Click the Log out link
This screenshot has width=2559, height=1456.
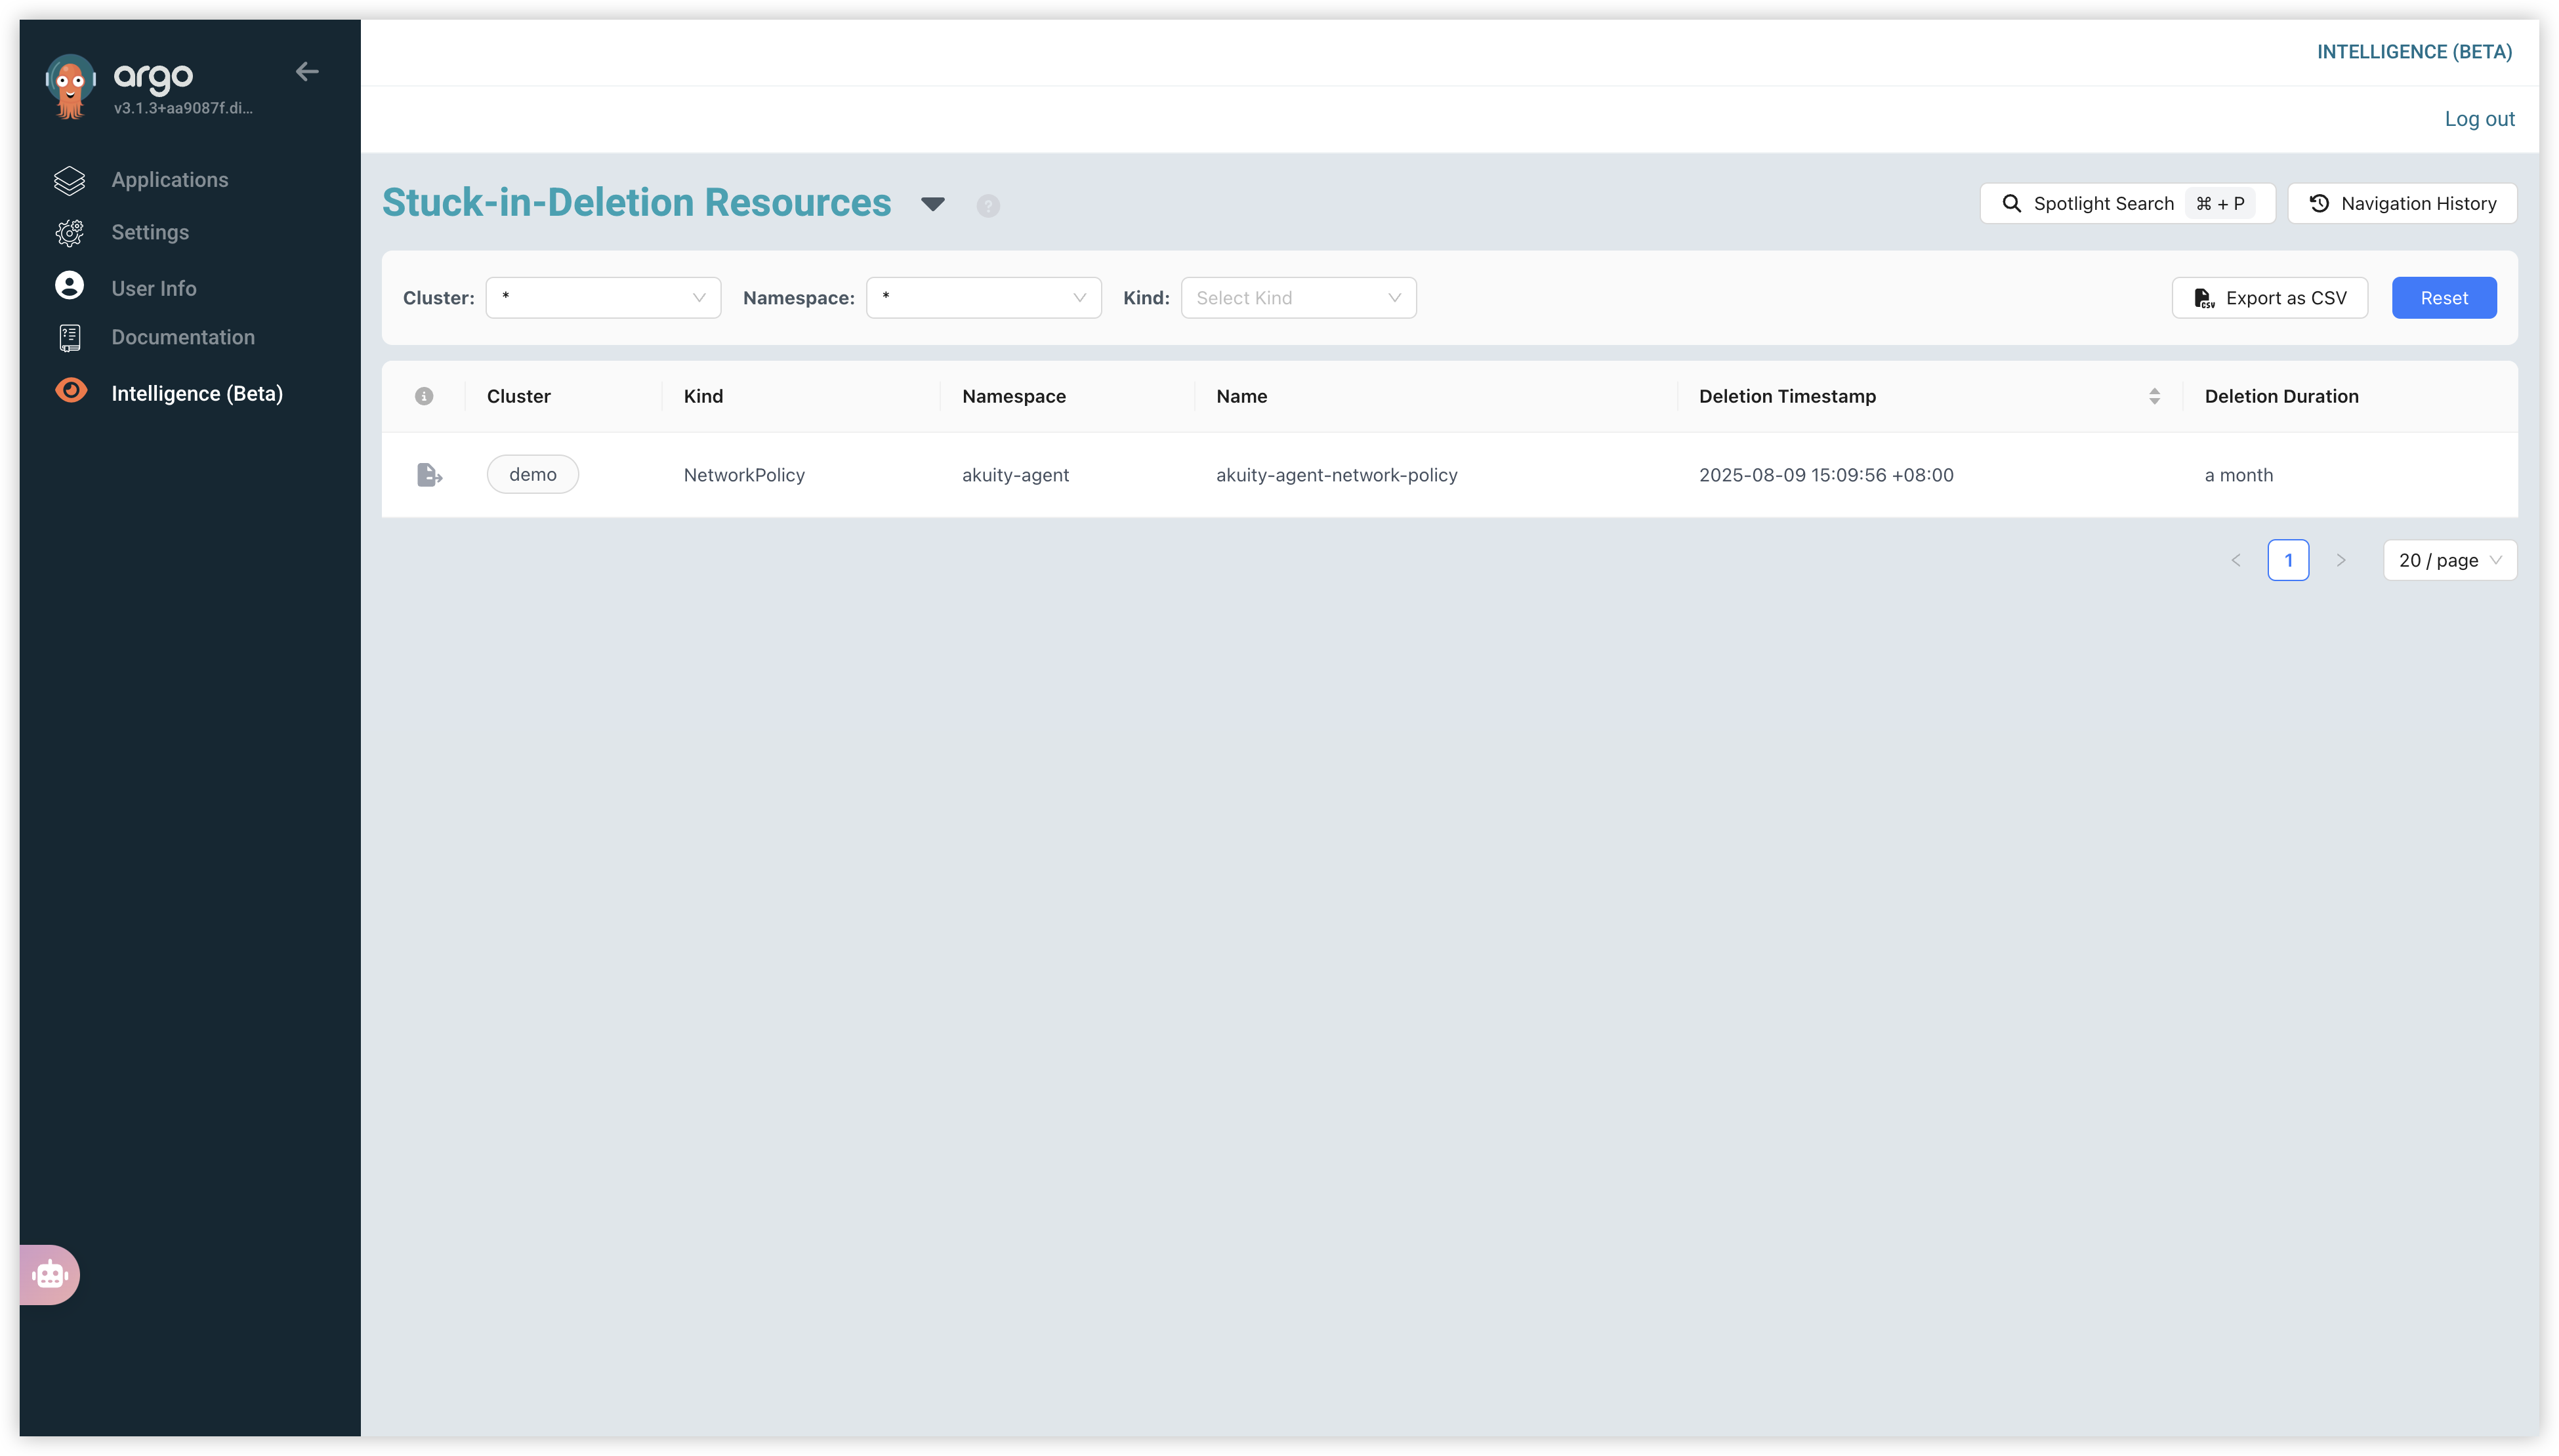point(2479,119)
